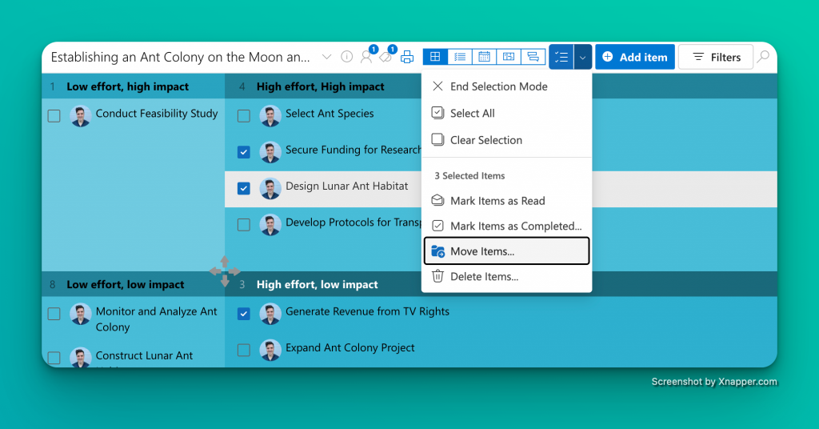This screenshot has height=429, width=819.
Task: Open Generate Revenue from TV Rights item
Action: point(367,311)
